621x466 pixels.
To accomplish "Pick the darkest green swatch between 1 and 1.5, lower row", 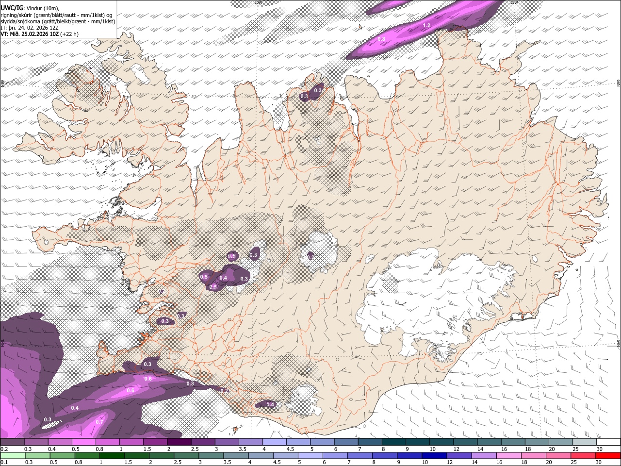I will (x=112, y=455).
